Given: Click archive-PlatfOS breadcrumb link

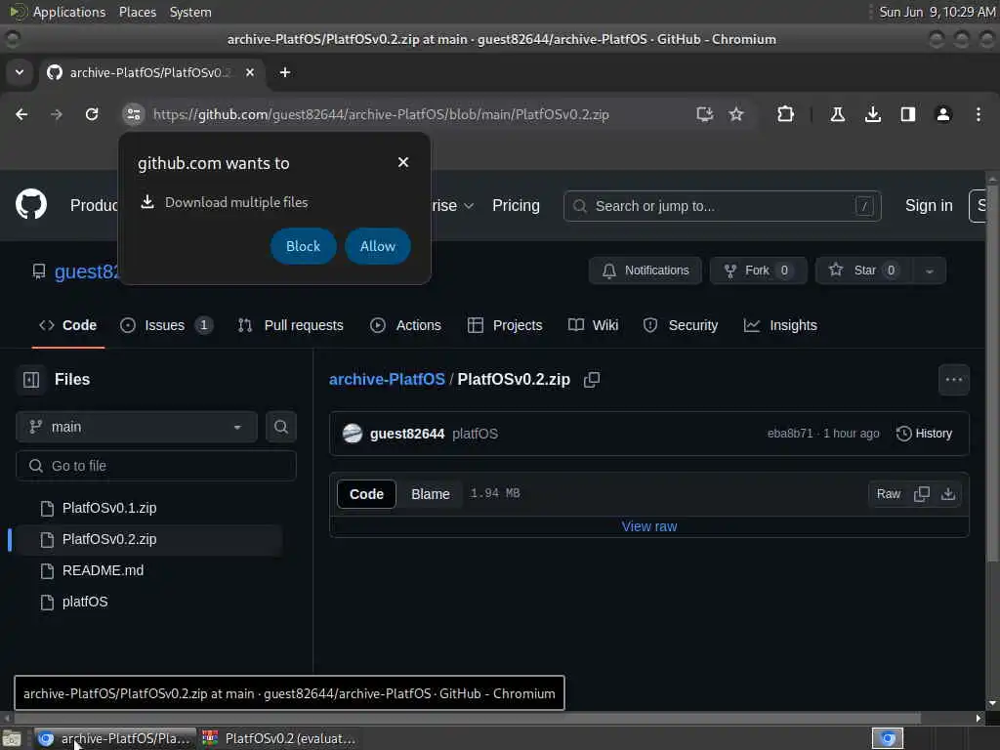Looking at the screenshot, I should [387, 380].
